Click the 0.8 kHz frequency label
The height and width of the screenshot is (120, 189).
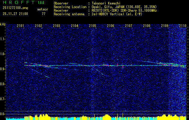(2, 84)
